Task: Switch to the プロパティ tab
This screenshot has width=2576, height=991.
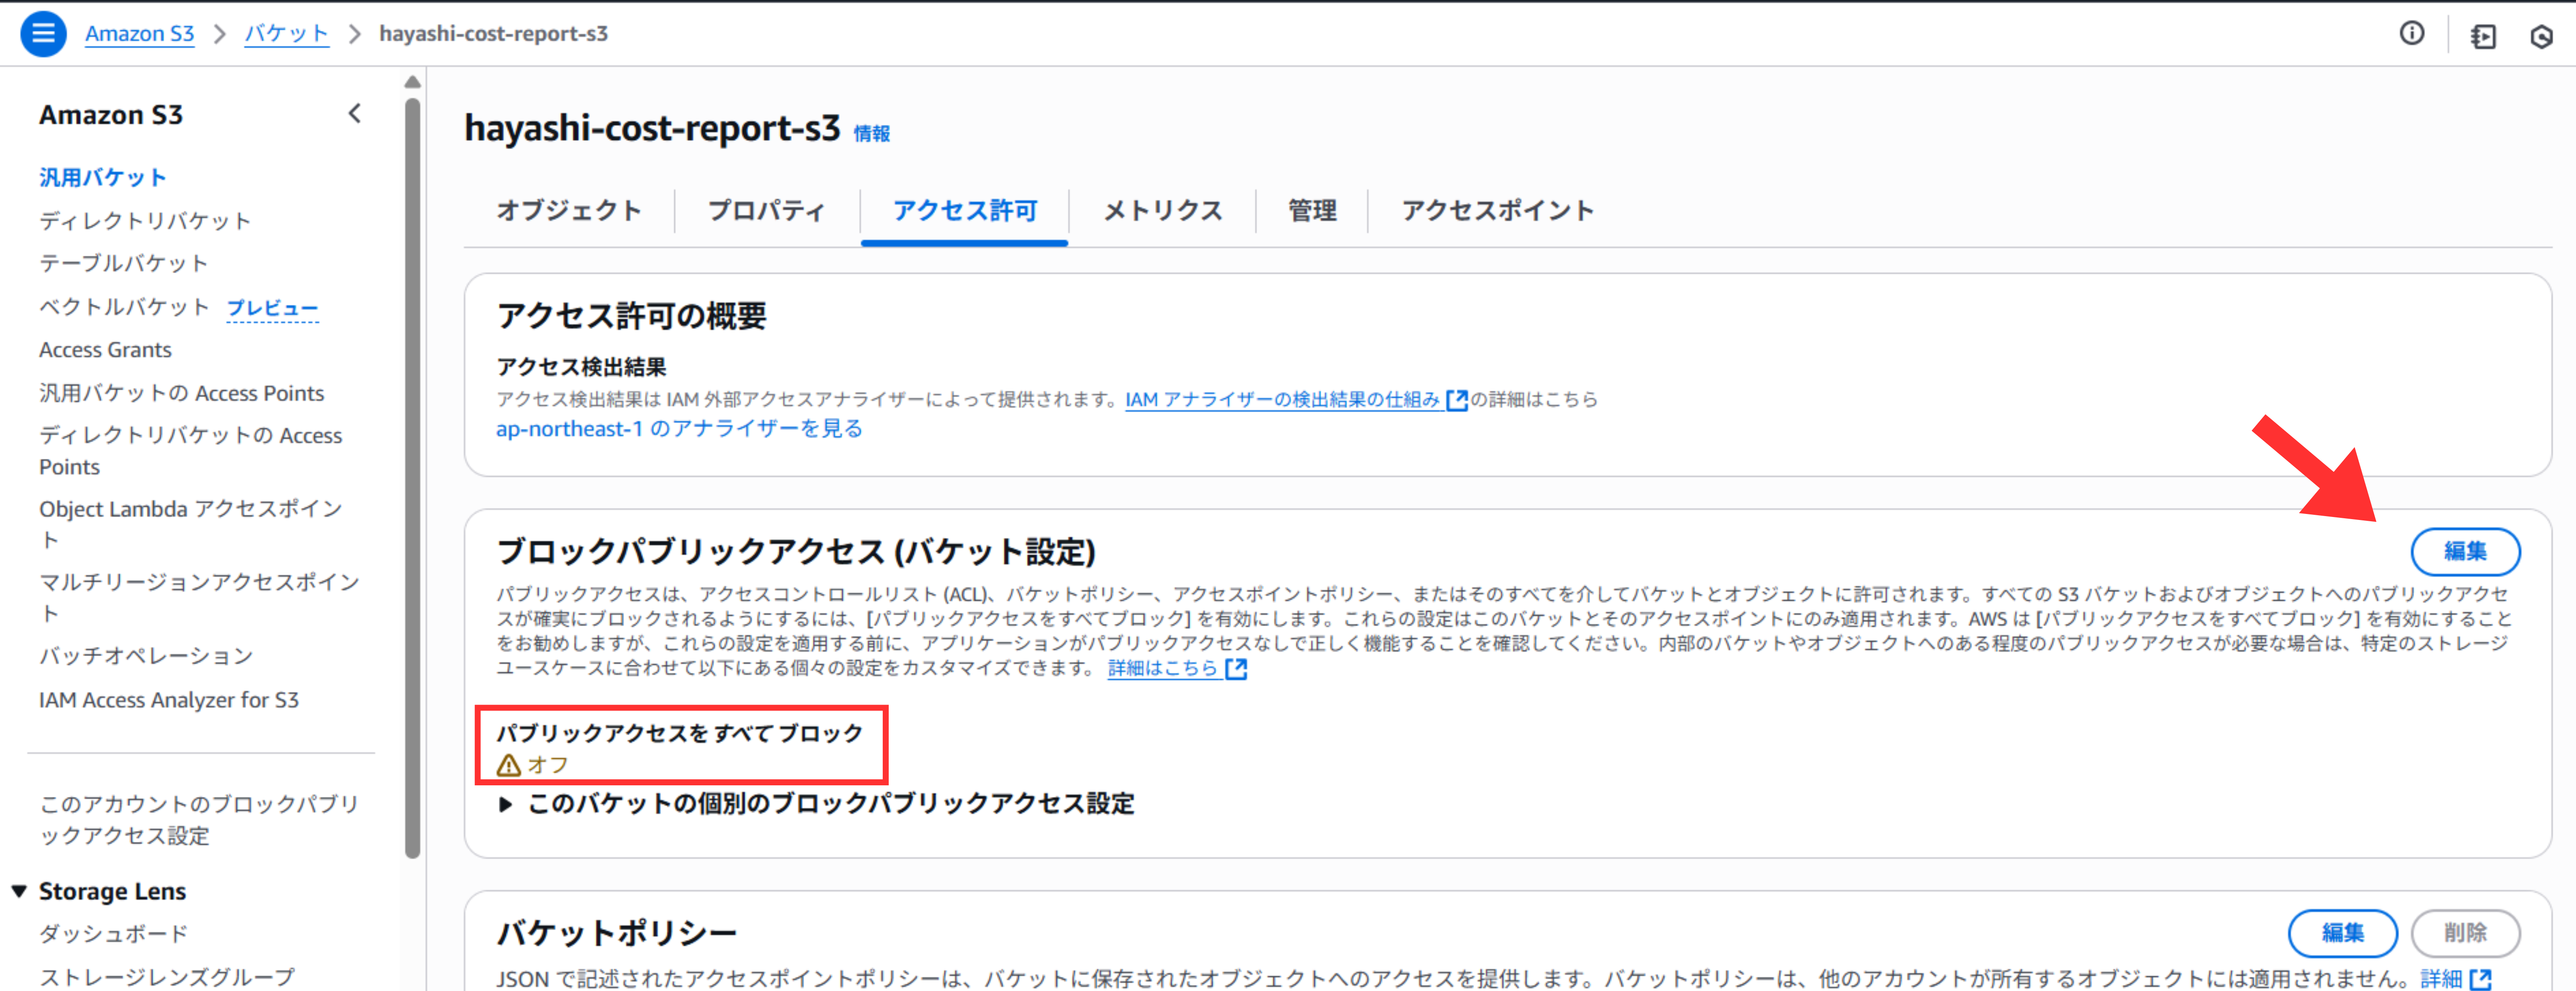Action: click(x=767, y=211)
